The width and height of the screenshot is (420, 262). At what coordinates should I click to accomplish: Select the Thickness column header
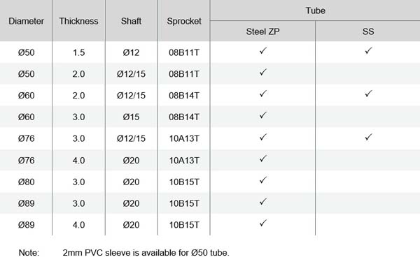78,21
